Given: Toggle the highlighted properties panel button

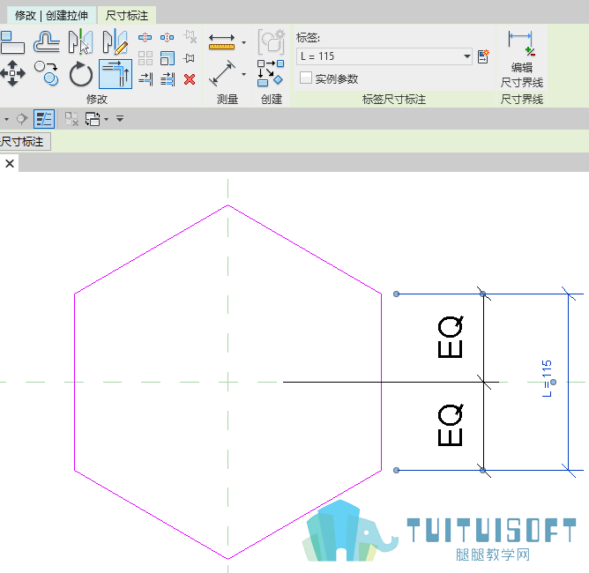Looking at the screenshot, I should (x=44, y=119).
